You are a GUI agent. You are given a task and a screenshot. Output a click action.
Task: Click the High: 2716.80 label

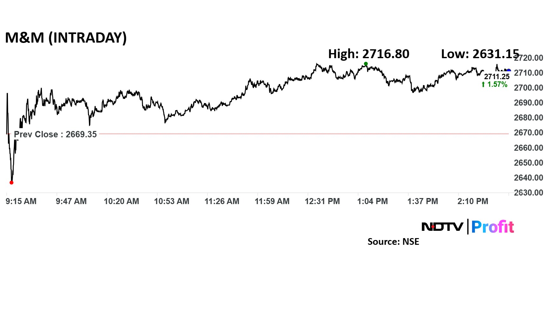click(369, 54)
